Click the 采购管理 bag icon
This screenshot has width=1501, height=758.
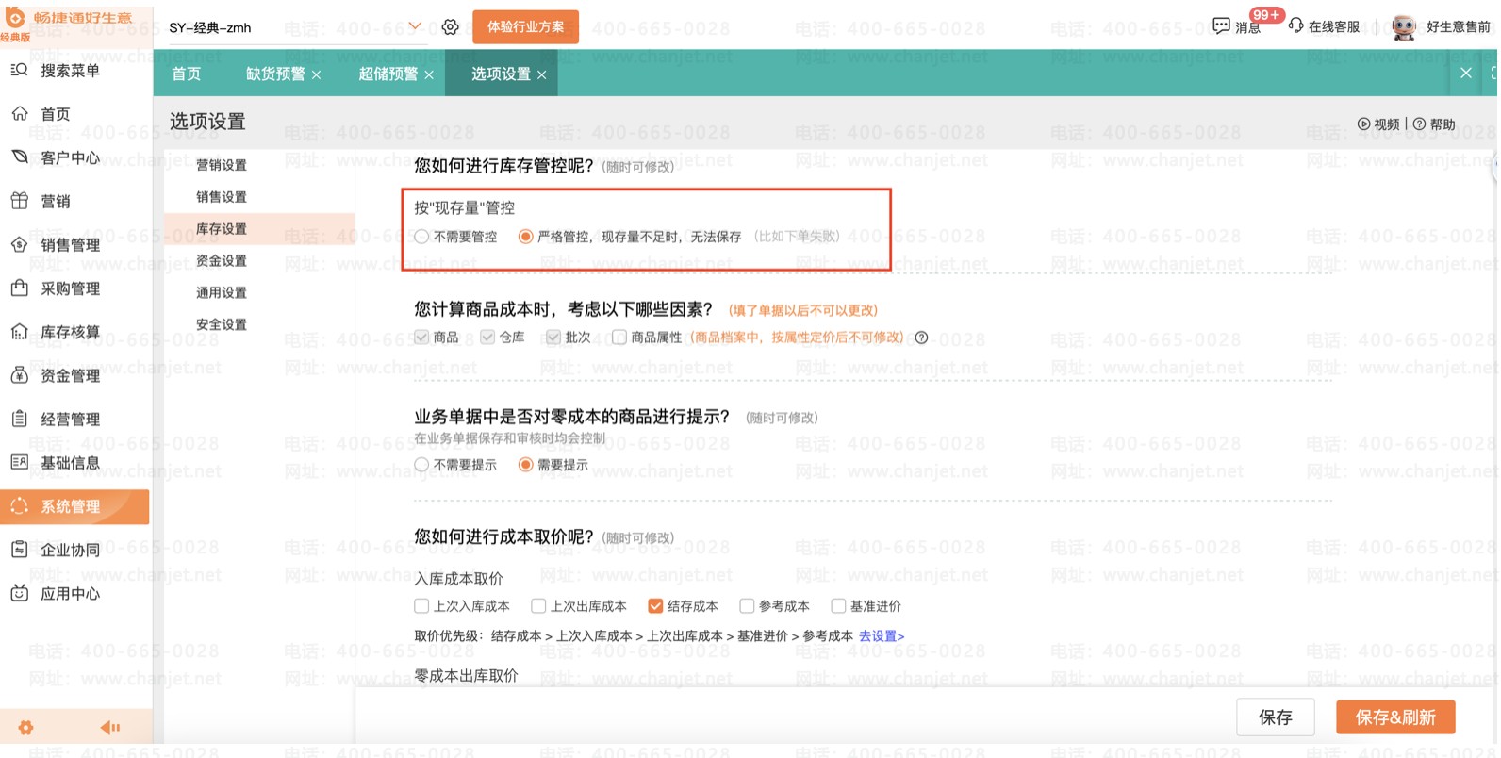coord(19,288)
